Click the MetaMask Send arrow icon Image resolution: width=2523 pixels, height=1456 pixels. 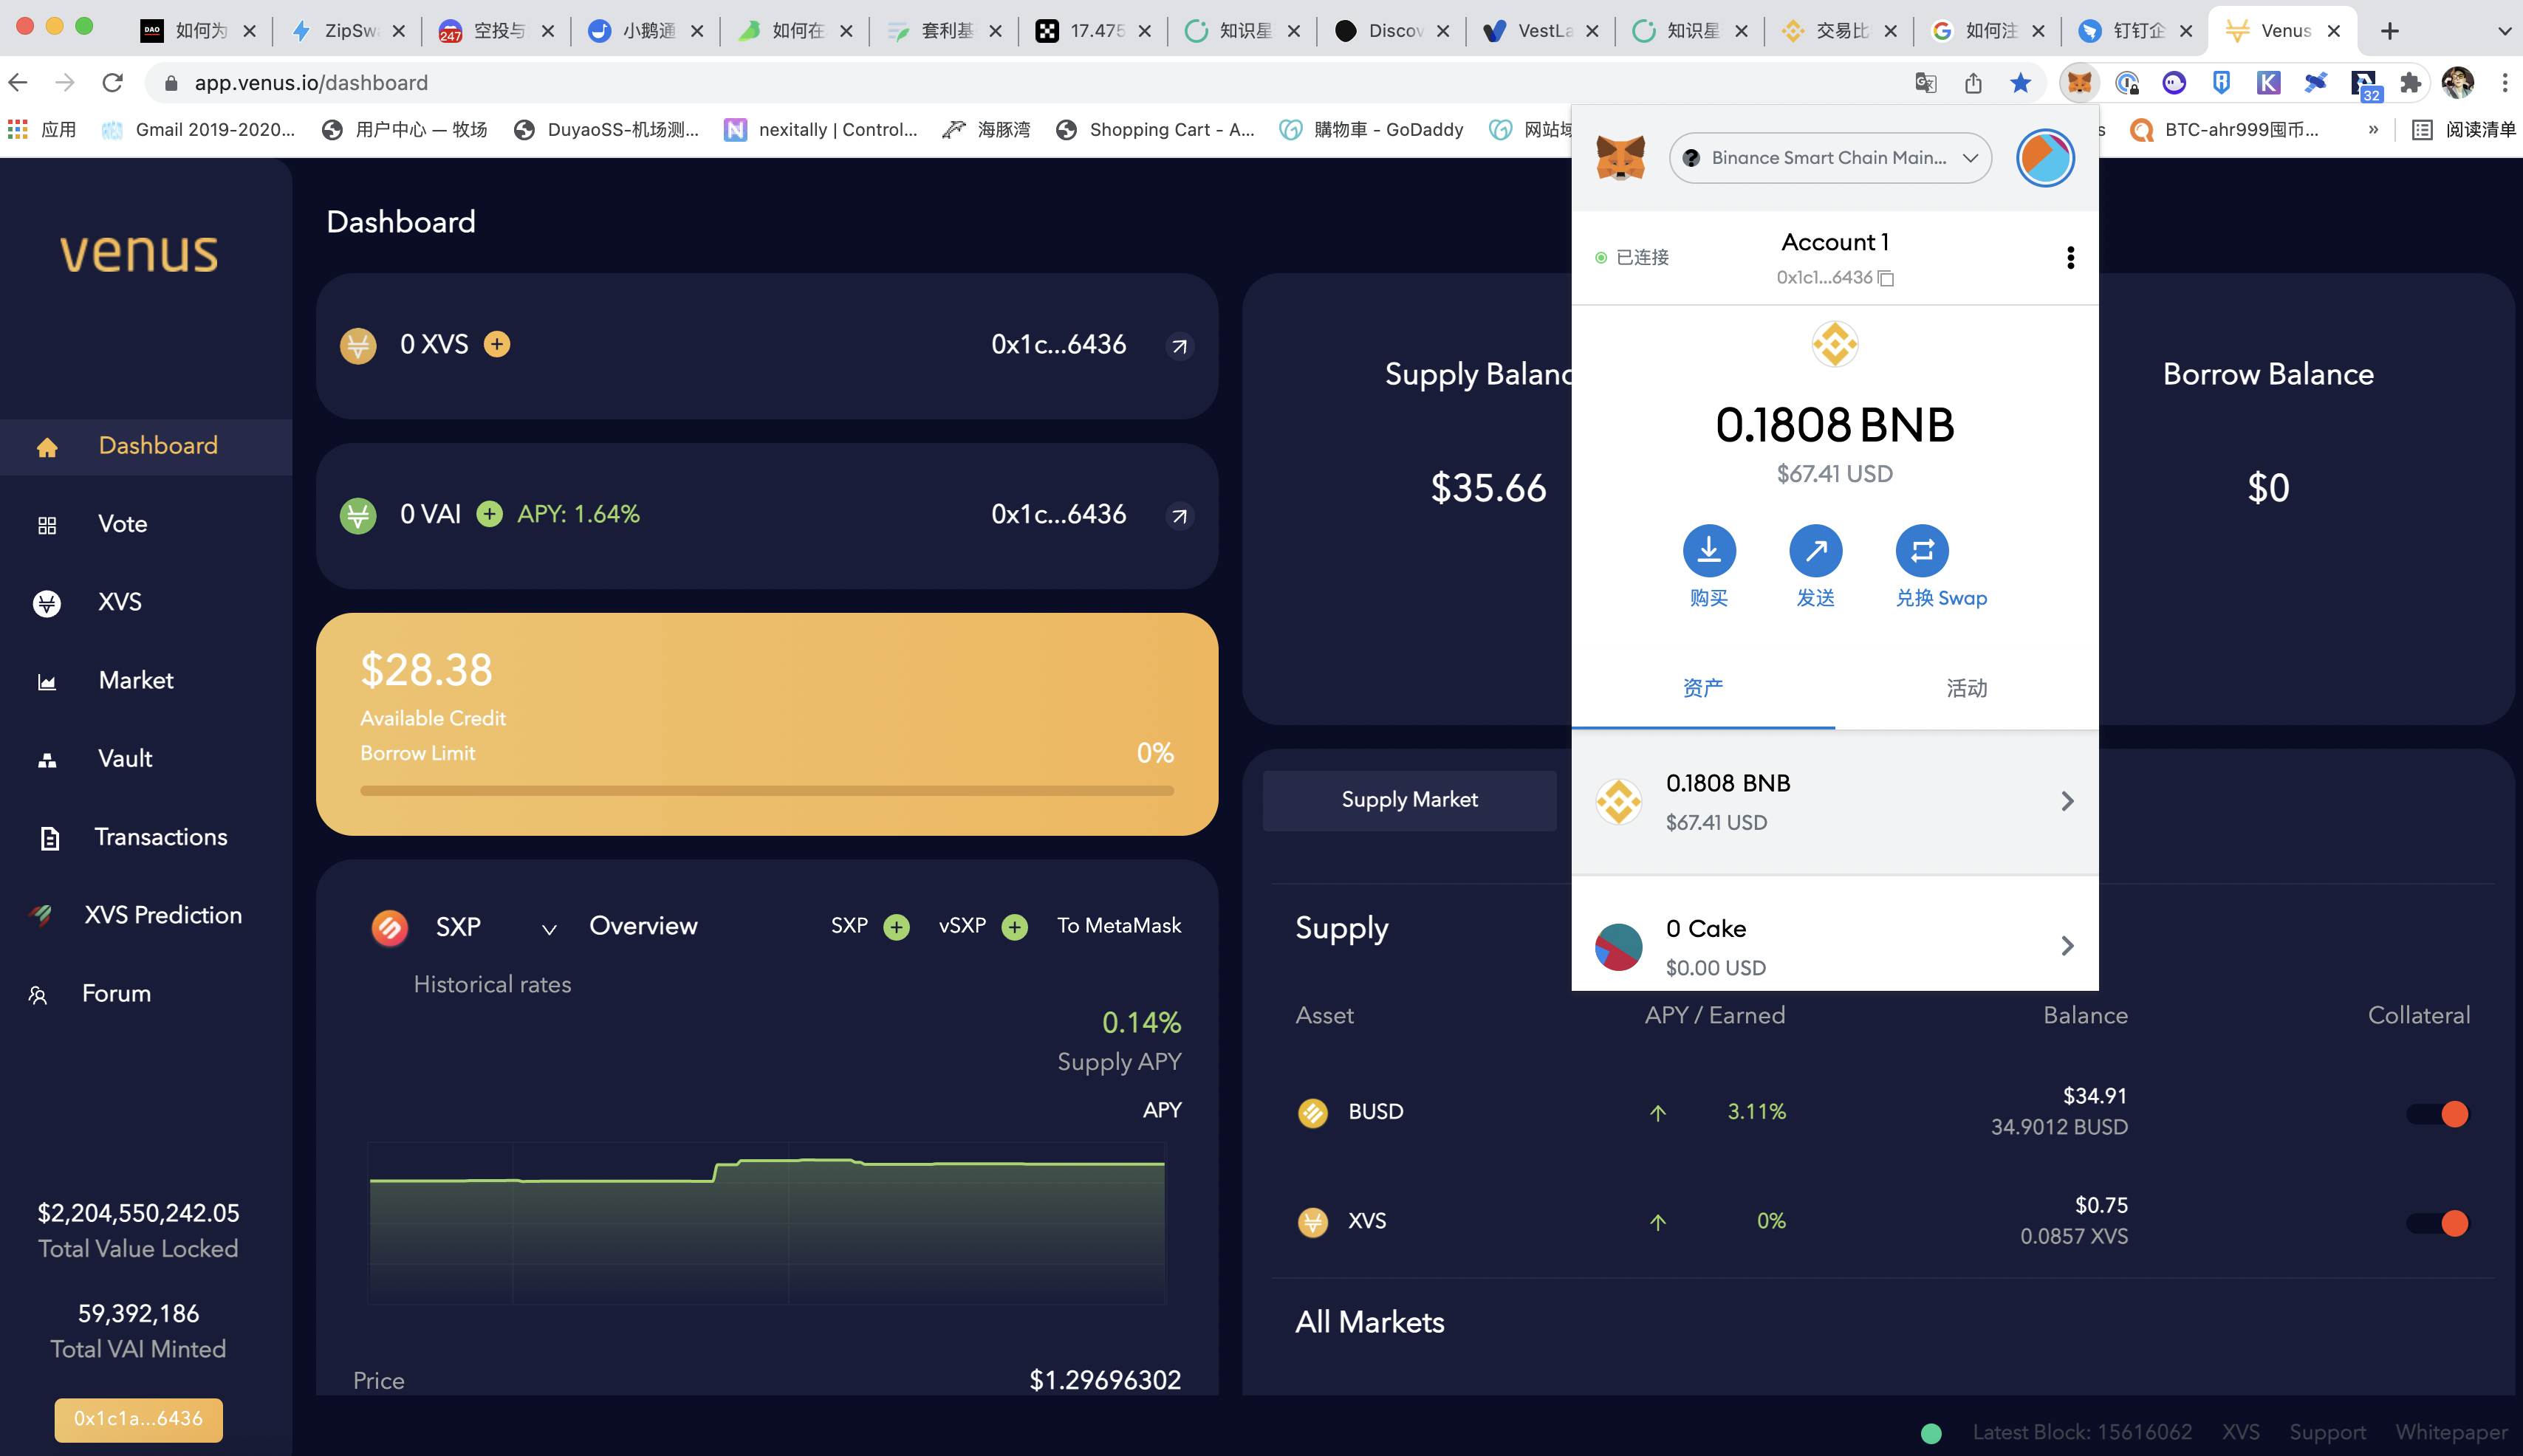pyautogui.click(x=1815, y=551)
